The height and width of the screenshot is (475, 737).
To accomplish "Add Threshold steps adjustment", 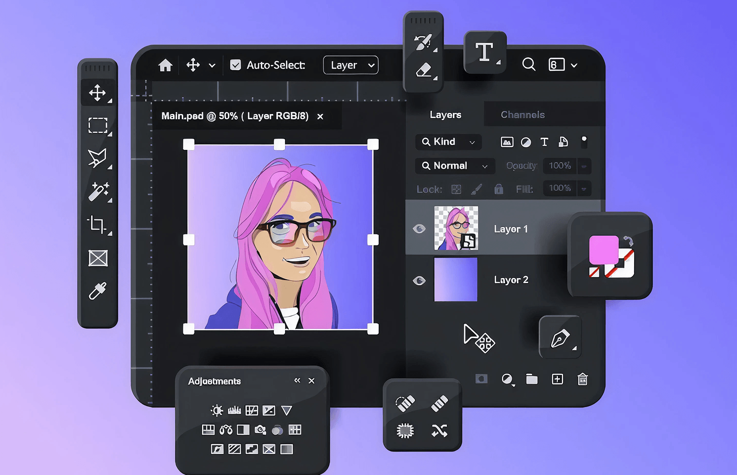I will (x=251, y=449).
